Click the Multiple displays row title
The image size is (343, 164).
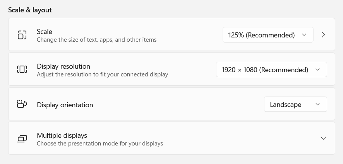pyautogui.click(x=62, y=135)
